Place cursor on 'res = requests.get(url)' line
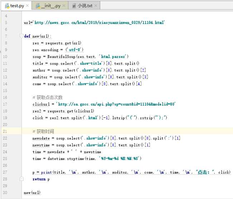 [x=57, y=43]
